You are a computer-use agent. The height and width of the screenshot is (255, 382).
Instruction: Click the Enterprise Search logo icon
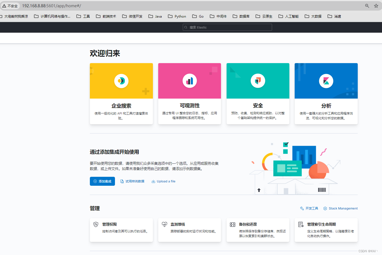pyautogui.click(x=121, y=81)
